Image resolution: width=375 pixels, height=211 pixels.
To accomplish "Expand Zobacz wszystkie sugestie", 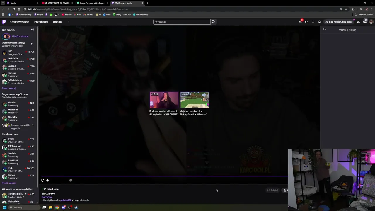I will click(18, 127).
